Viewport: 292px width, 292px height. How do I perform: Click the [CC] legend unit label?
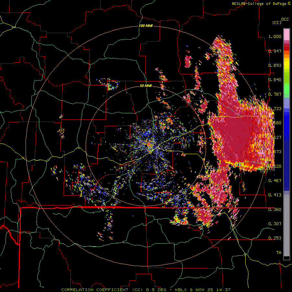tap(277, 22)
